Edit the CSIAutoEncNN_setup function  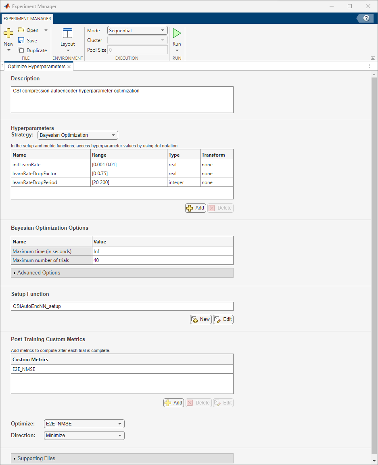coord(223,319)
